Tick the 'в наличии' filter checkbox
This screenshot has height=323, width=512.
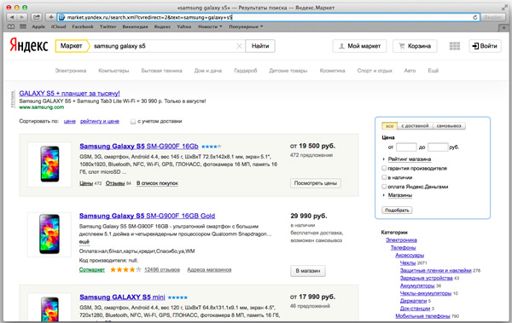pos(384,177)
